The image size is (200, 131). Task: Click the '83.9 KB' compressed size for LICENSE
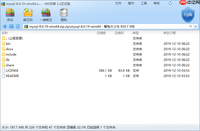tap(124, 71)
